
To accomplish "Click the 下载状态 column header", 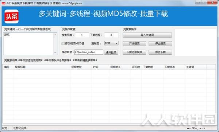I will point(174,67).
